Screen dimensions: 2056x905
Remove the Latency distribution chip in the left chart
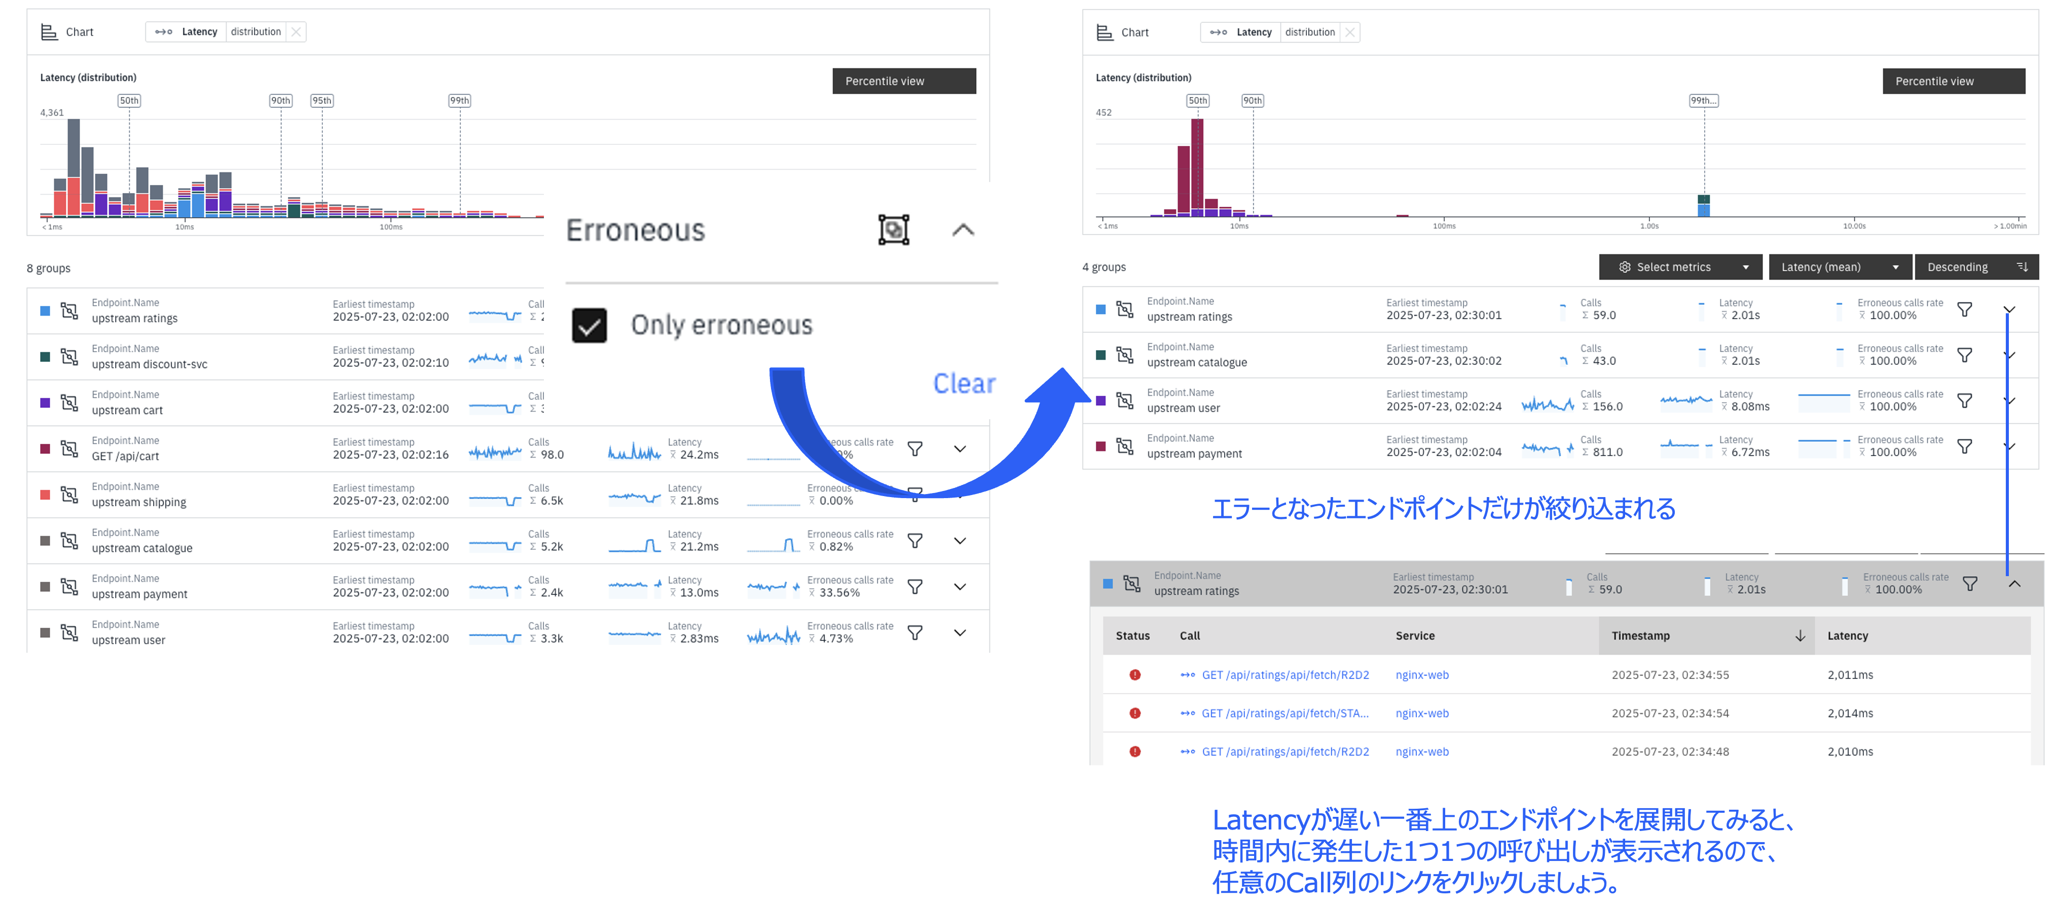point(296,32)
